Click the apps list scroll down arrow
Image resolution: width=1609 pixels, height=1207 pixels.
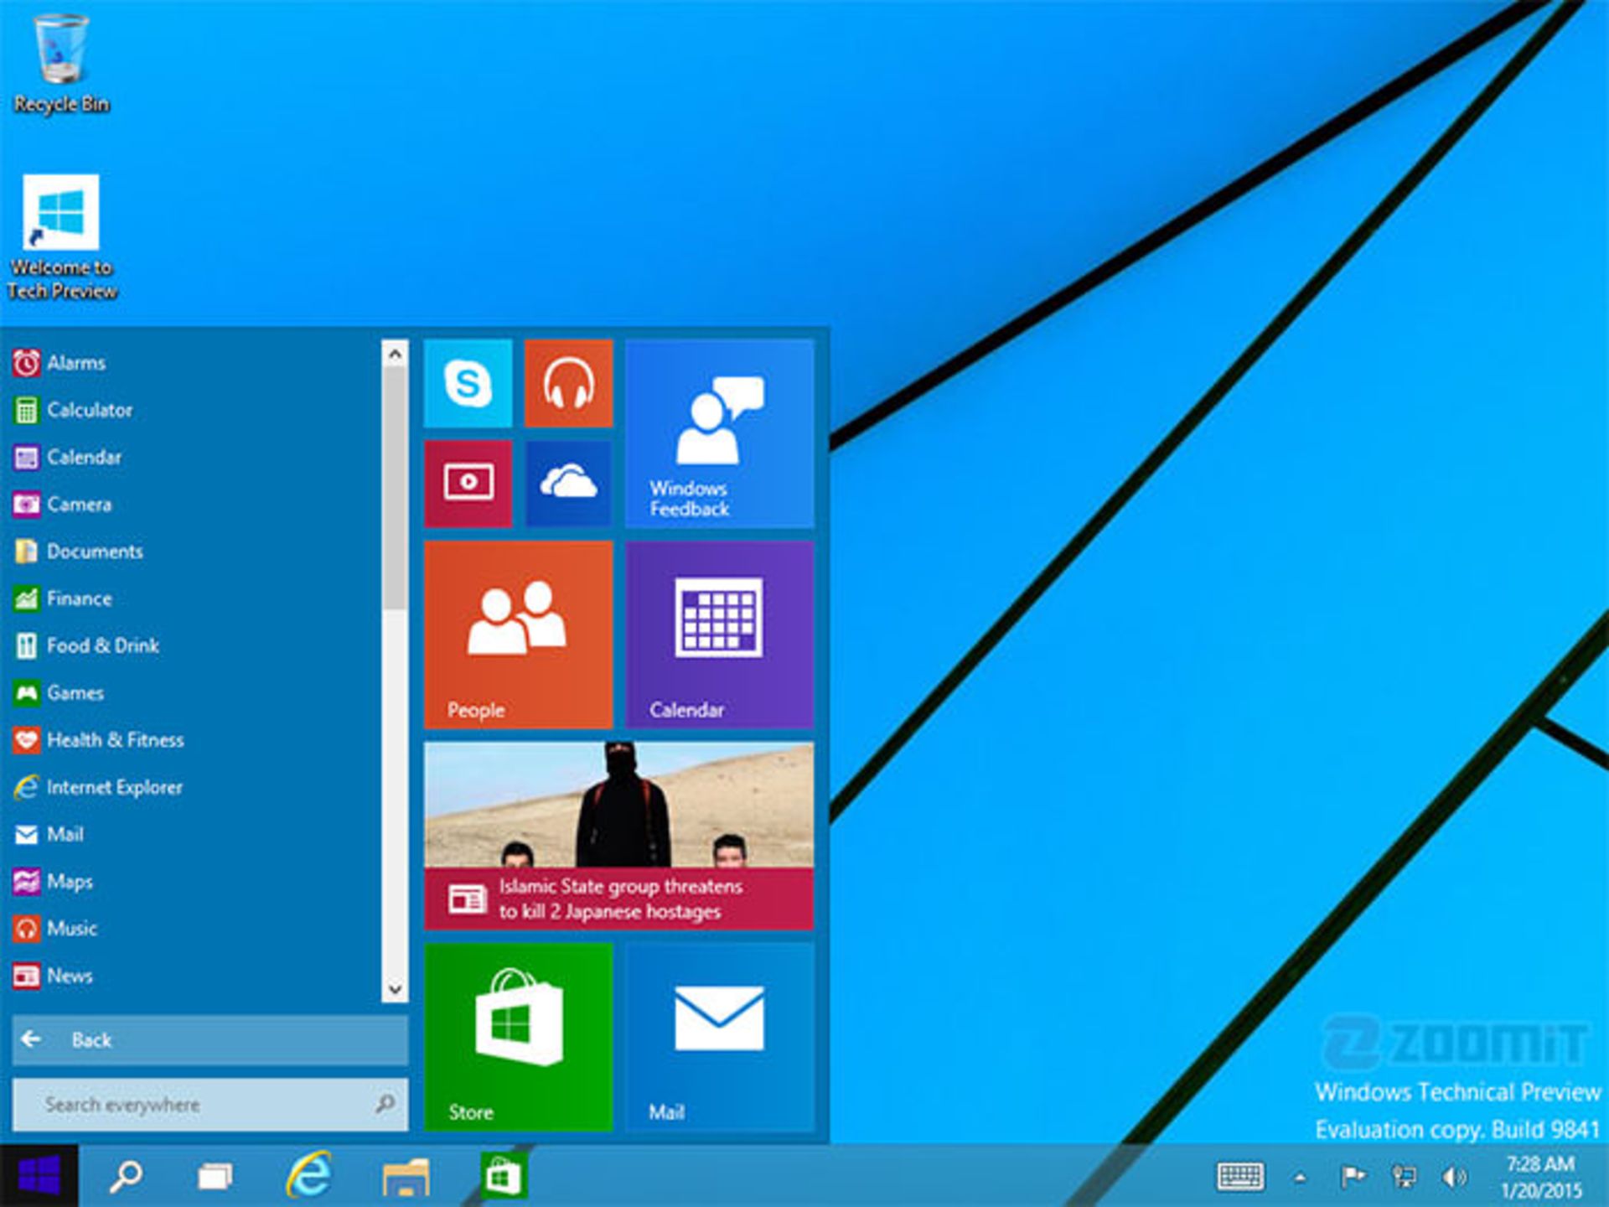pos(395,989)
